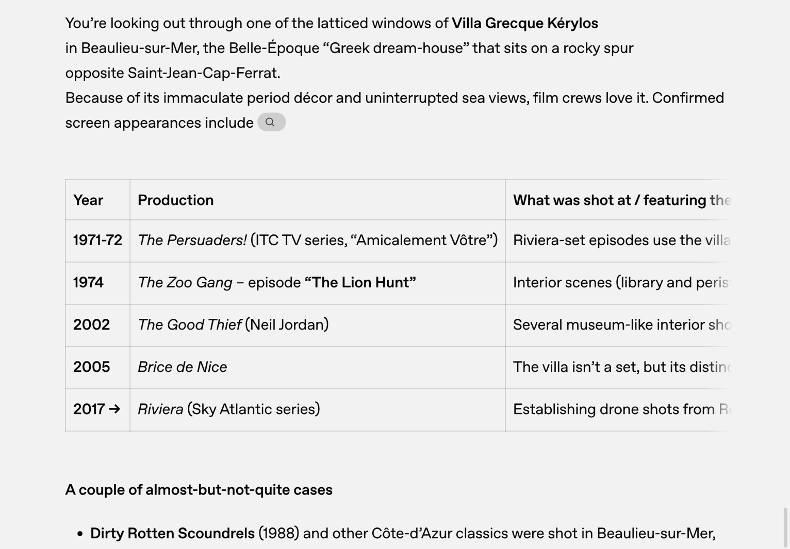
Task: Click 'Riviera-set episodes use the villa' cell
Action: (x=618, y=241)
